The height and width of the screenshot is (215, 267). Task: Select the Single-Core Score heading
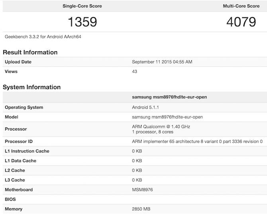point(82,6)
